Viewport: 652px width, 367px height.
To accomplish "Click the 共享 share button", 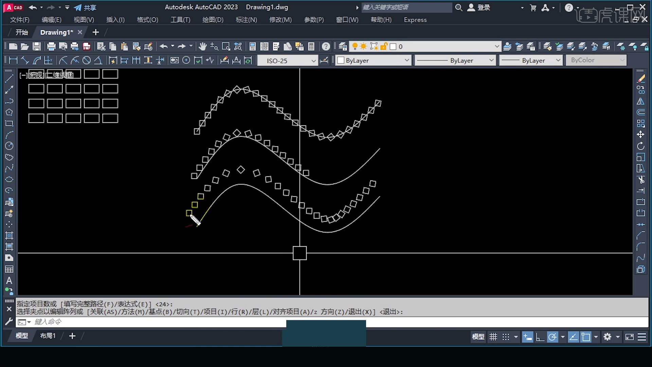I will [86, 7].
